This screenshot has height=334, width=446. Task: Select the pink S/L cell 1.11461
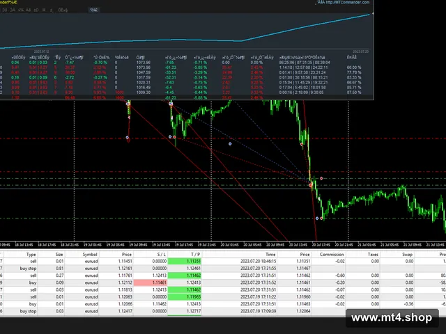pyautogui.click(x=151, y=283)
